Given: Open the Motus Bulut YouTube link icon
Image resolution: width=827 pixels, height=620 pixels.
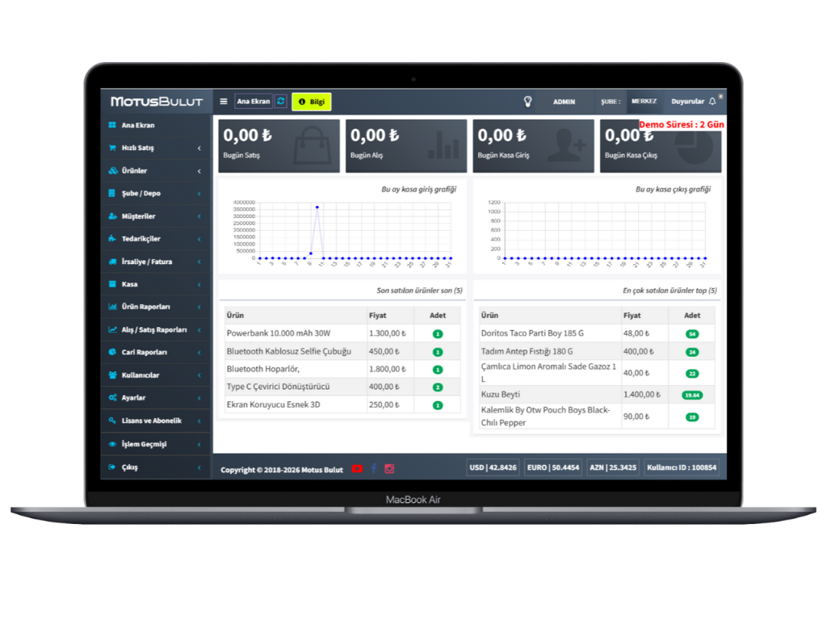Looking at the screenshot, I should 357,469.
